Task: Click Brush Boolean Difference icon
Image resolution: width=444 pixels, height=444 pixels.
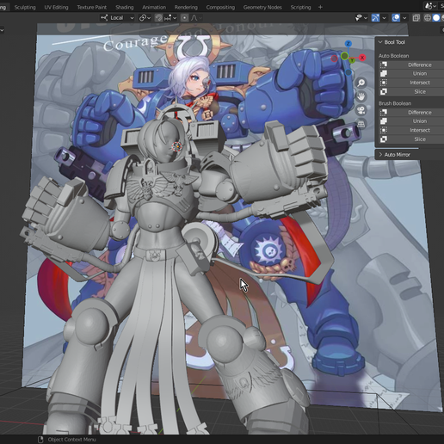Action: click(x=384, y=113)
